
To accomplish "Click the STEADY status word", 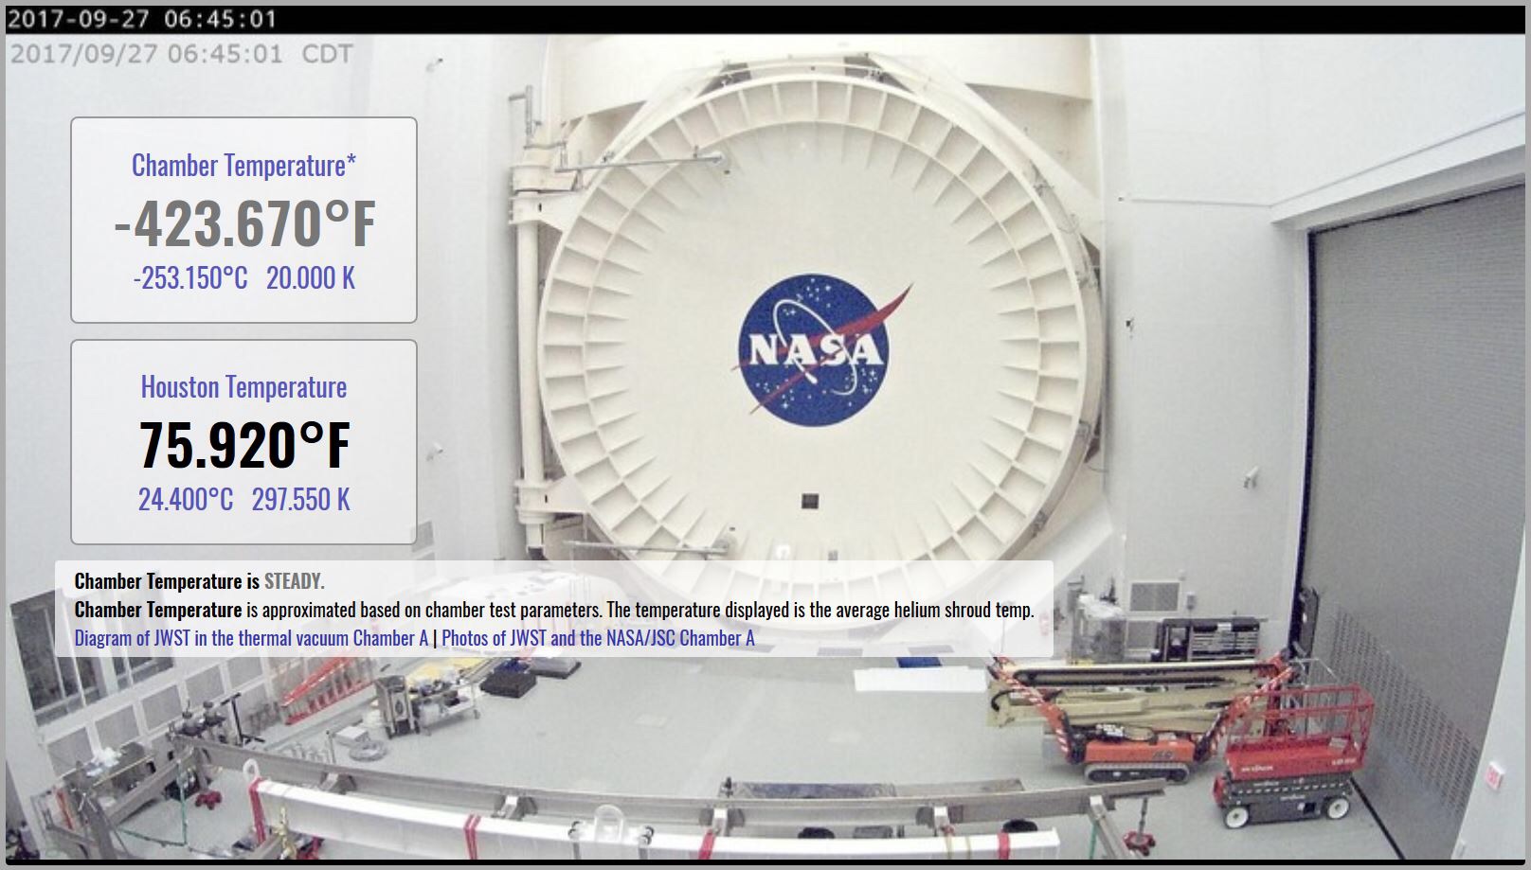I will pyautogui.click(x=294, y=581).
